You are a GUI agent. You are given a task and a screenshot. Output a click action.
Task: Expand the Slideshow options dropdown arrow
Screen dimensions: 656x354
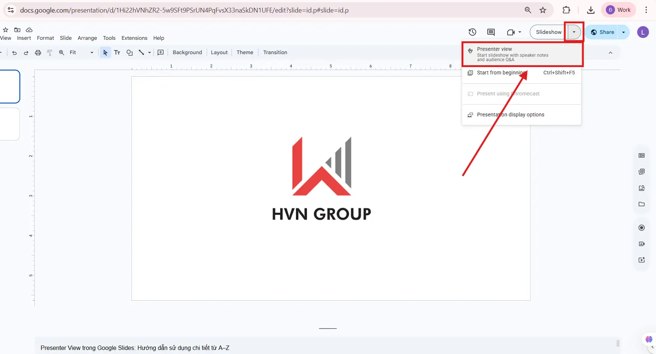[x=574, y=32]
